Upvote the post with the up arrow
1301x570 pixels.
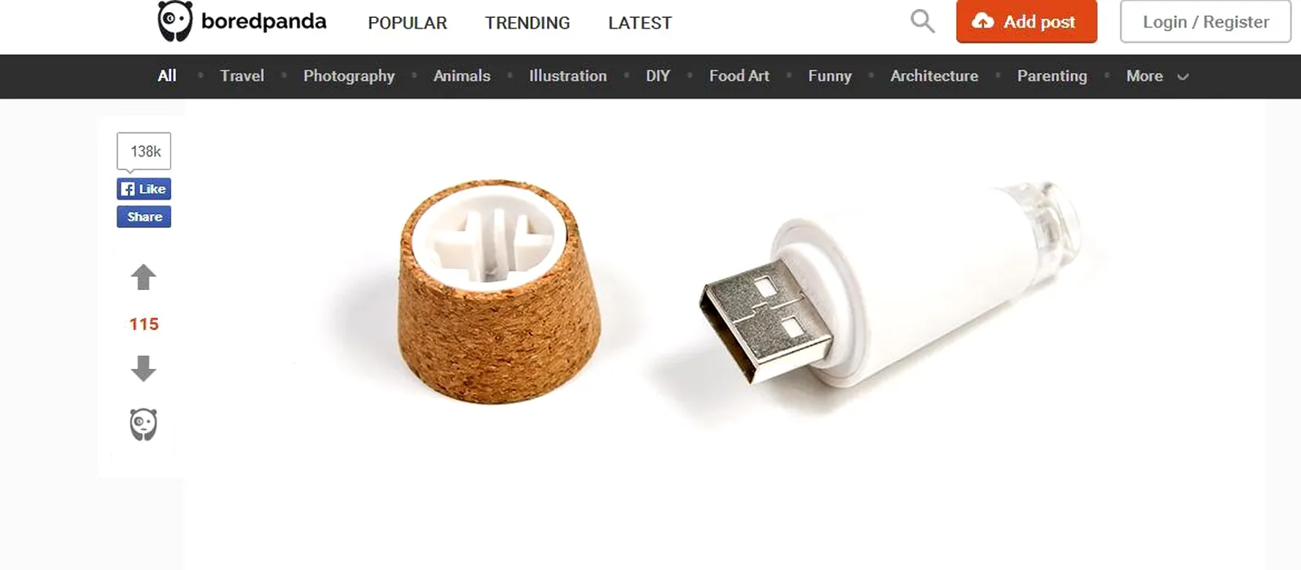coord(143,277)
